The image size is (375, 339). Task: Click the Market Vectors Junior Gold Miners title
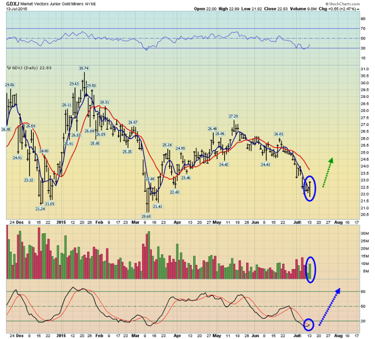pos(52,4)
